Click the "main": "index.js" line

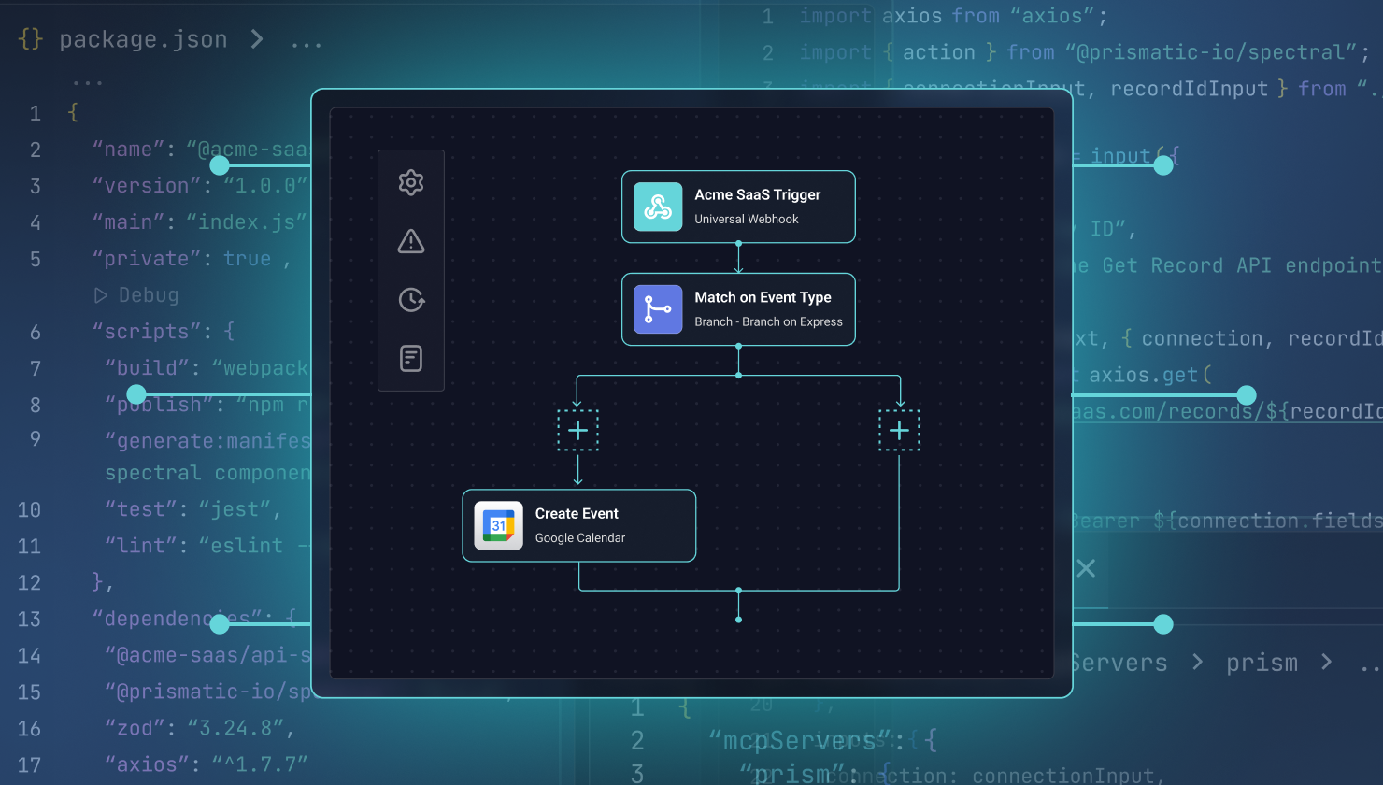click(200, 222)
